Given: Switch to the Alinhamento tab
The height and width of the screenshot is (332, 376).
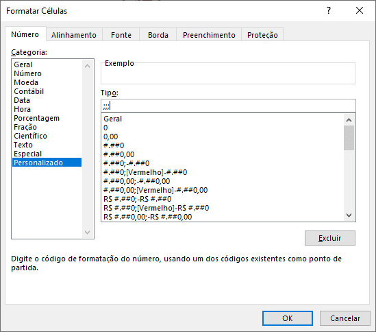Looking at the screenshot, I should point(74,35).
